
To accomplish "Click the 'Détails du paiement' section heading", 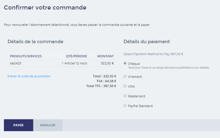I will click(147, 42).
